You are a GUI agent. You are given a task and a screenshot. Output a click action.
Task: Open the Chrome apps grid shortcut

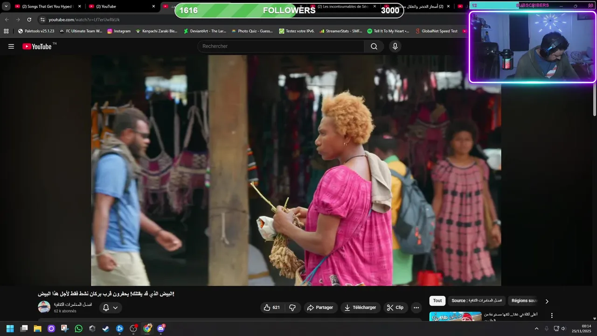pyautogui.click(x=6, y=31)
